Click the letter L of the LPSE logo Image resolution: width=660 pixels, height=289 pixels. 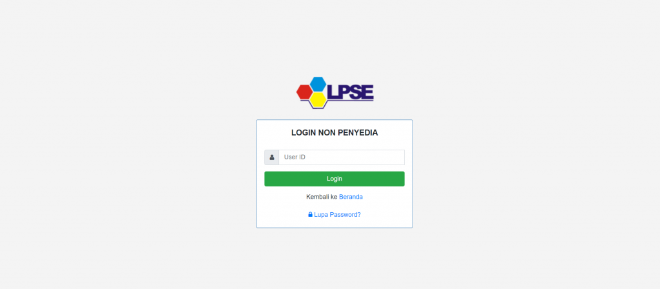point(332,92)
